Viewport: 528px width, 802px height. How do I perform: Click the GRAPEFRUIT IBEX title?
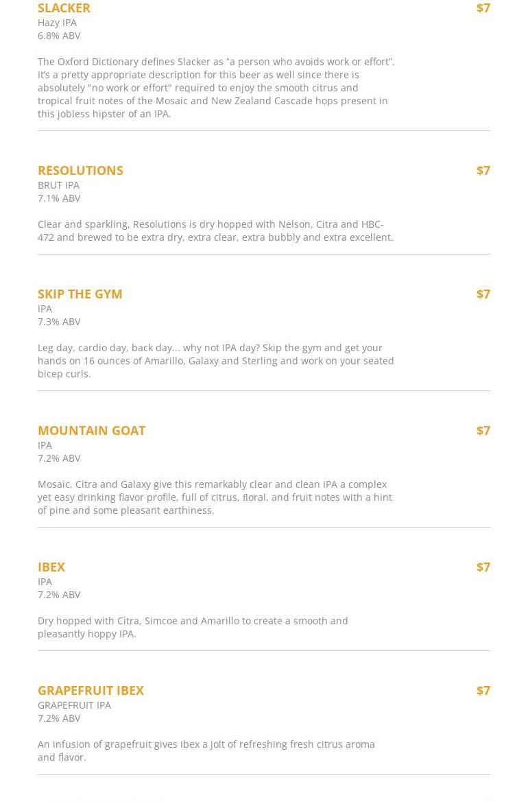[x=91, y=690]
